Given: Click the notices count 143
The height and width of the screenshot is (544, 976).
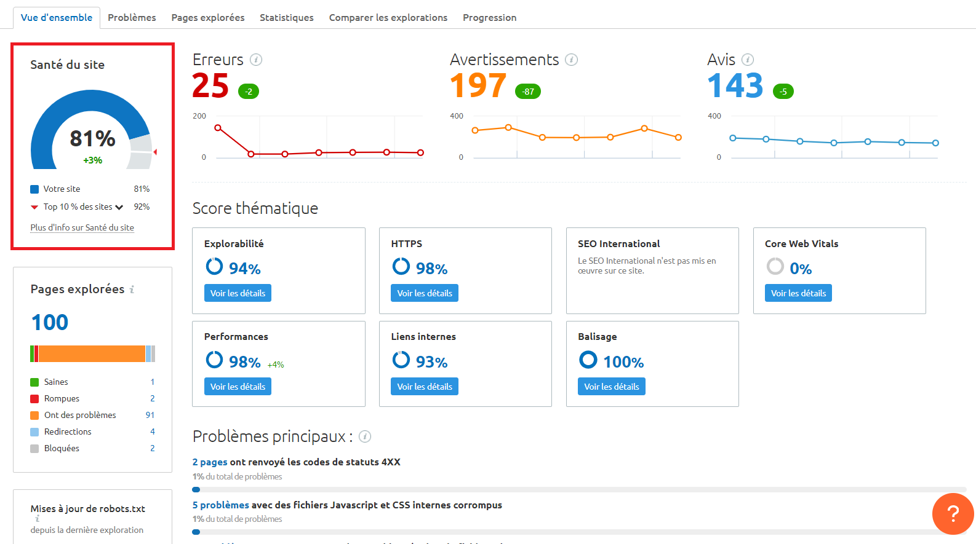Looking at the screenshot, I should (735, 85).
